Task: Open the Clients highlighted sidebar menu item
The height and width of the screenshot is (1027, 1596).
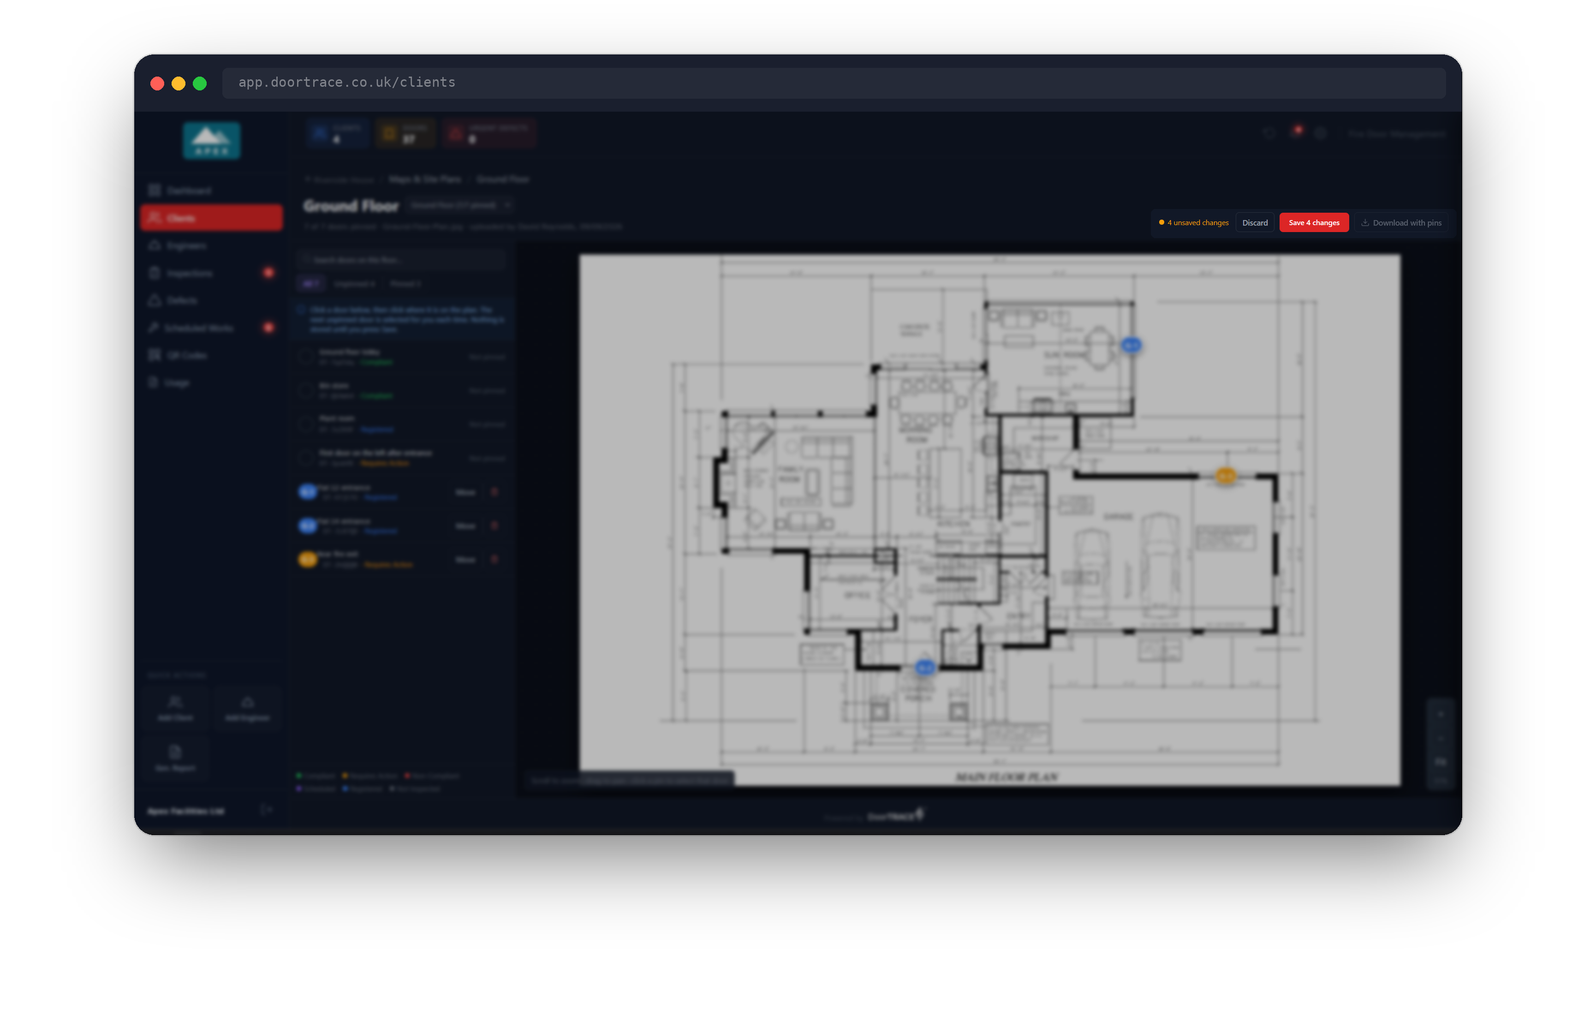Action: (x=211, y=218)
